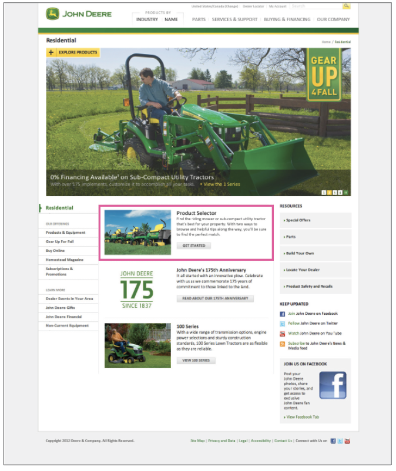Viewport: 396px width, 471px height.
Task: Click Watch John Deere on YouTube
Action: [x=315, y=334]
